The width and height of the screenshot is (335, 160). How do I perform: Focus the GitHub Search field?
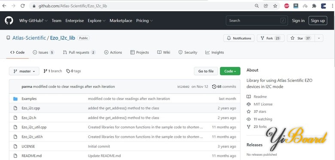257,21
